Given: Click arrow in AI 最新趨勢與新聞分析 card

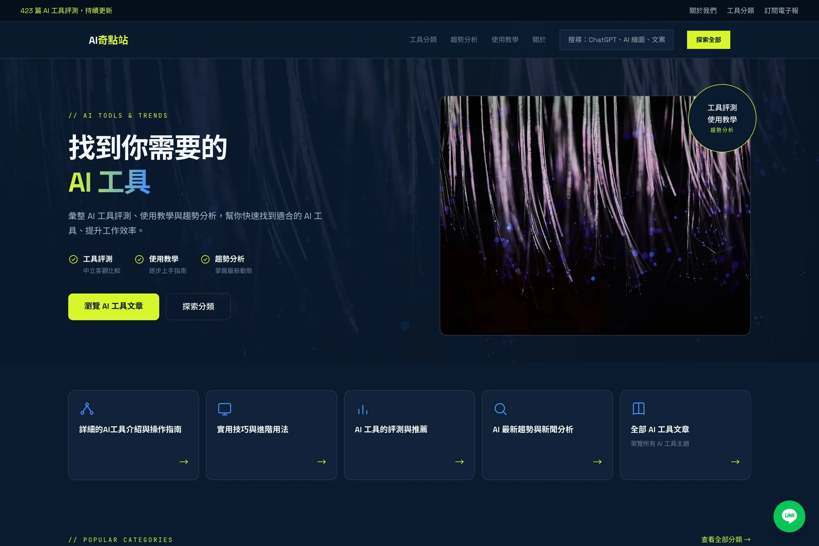Looking at the screenshot, I should coord(597,462).
